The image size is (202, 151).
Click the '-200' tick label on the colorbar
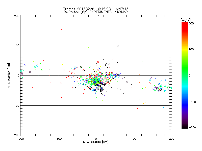click(192, 128)
